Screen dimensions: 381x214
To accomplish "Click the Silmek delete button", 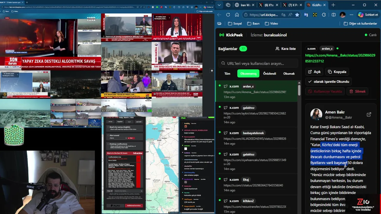I will (x=357, y=91).
